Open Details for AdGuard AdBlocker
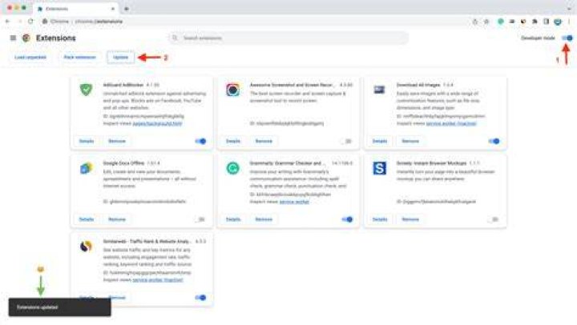Screen dimensions: 577x325 pyautogui.click(x=87, y=141)
